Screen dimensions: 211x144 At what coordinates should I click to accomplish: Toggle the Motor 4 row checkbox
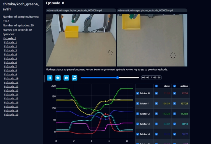[138, 134]
